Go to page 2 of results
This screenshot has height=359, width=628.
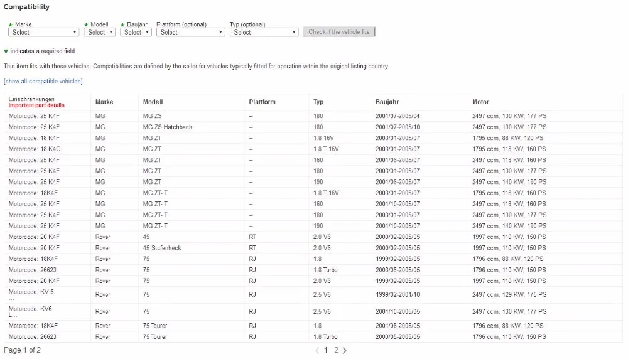pos(336,350)
